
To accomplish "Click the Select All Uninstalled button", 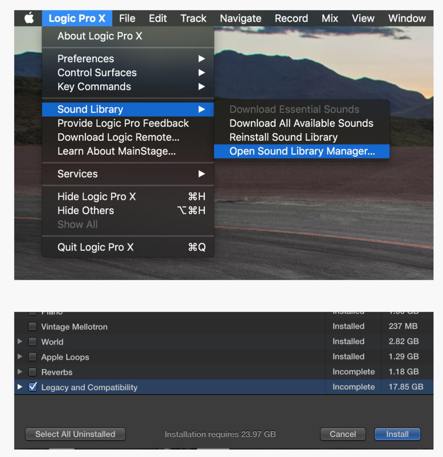I will pos(75,434).
